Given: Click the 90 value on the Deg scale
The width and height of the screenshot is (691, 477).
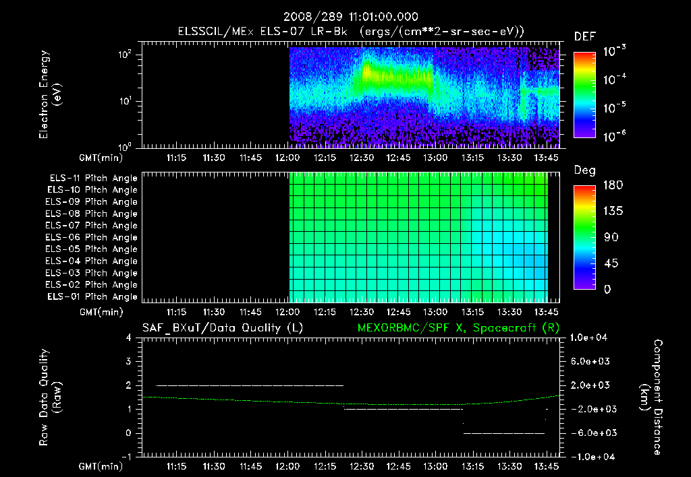Looking at the screenshot, I should (611, 238).
